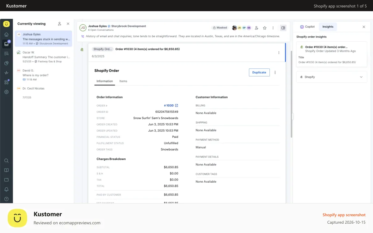The image size is (373, 233).
Task: Open the Knowledge base book icon
Action: [x=6, y=170]
